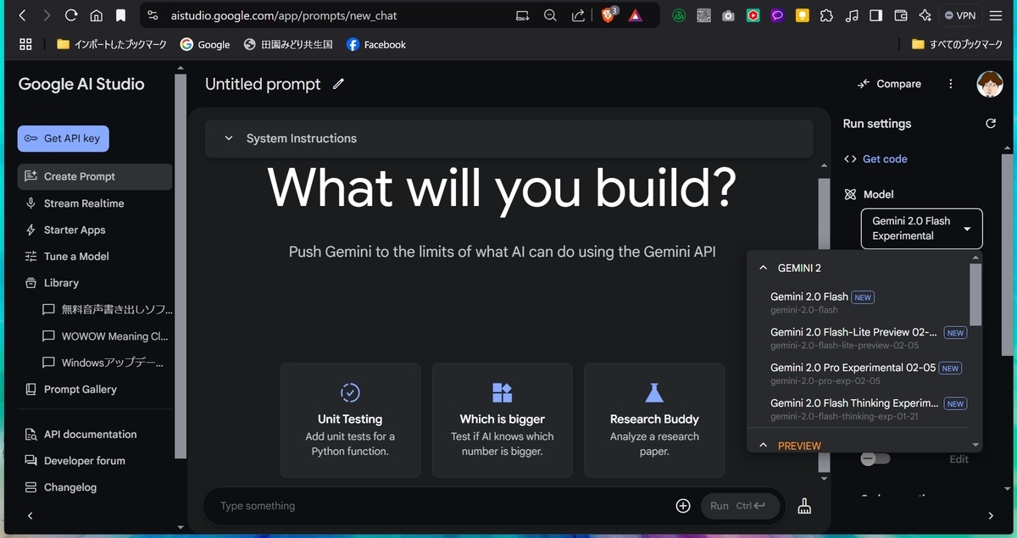Open the browser sidebar panel icon

pos(876,15)
